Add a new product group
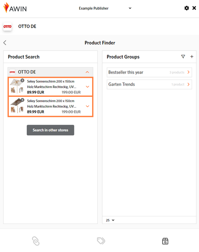Viewport: 199px width, 252px height. (192, 57)
